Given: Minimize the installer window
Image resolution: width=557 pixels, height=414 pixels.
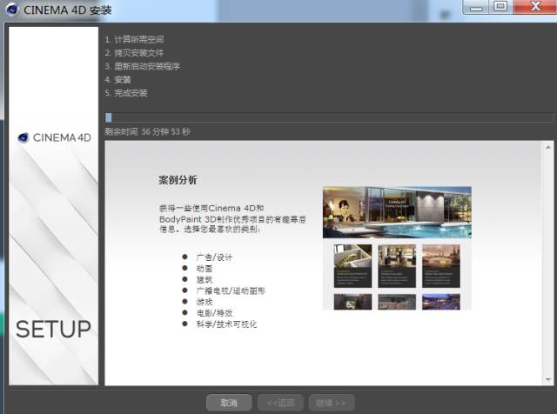Looking at the screenshot, I should click(x=474, y=7).
